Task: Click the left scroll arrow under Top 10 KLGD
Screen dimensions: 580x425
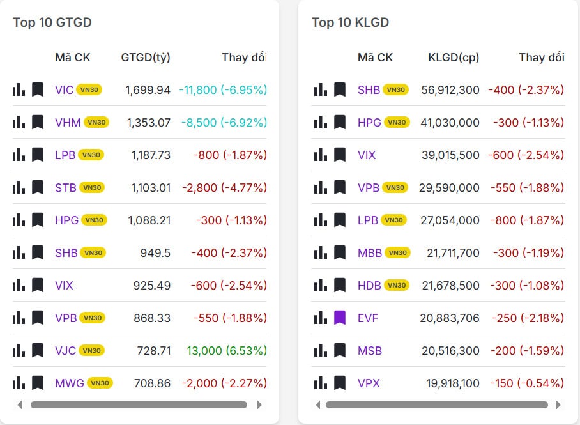Action: click(317, 405)
